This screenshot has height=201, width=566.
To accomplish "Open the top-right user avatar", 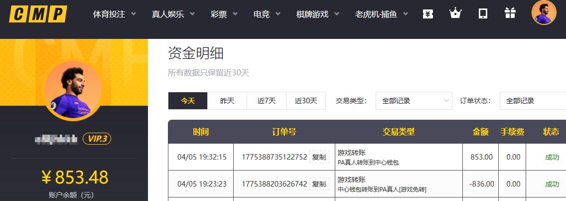I will [544, 13].
